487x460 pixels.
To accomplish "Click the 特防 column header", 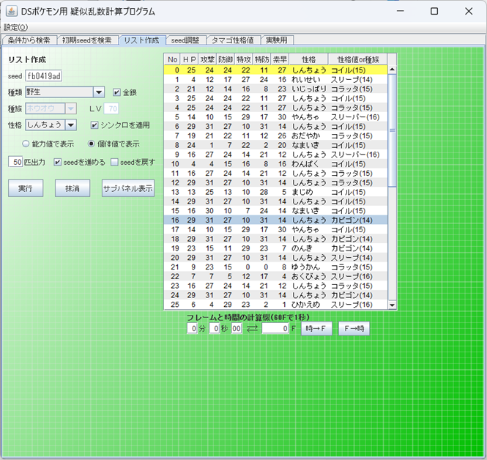I will click(x=262, y=59).
